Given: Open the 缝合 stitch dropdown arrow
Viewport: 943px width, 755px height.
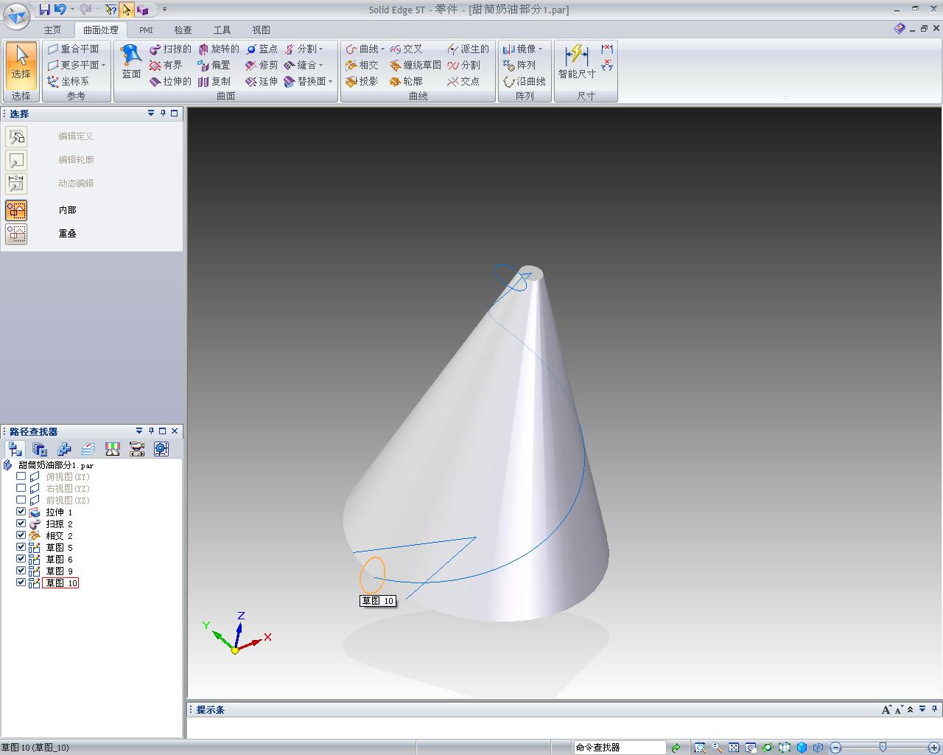Looking at the screenshot, I should coord(320,65).
